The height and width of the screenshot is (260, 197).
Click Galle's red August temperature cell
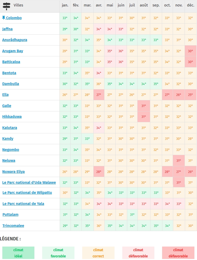[144, 106]
